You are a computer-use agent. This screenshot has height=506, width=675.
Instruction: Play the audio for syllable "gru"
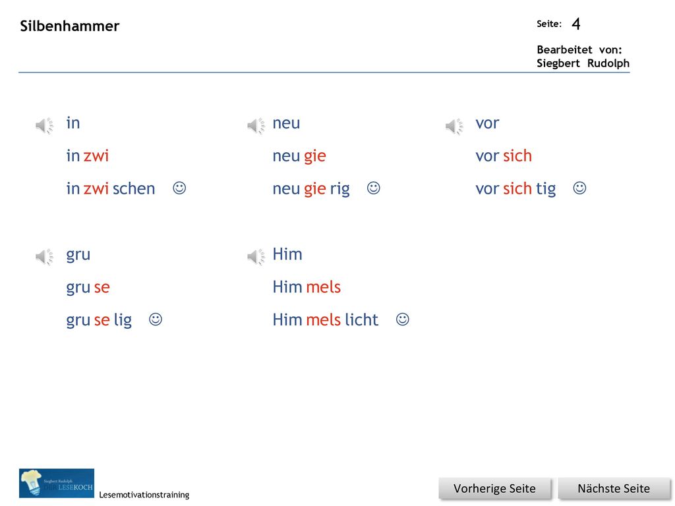pos(44,257)
